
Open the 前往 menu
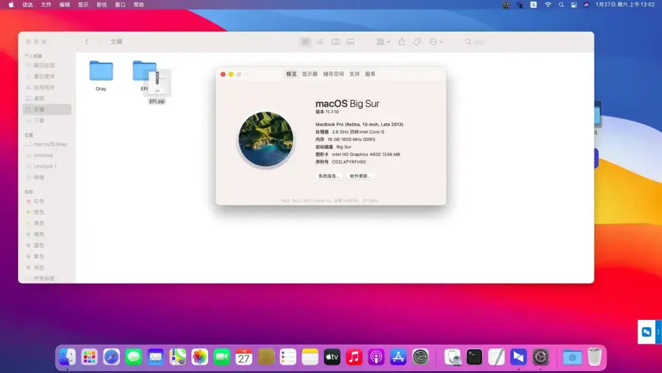(x=101, y=5)
